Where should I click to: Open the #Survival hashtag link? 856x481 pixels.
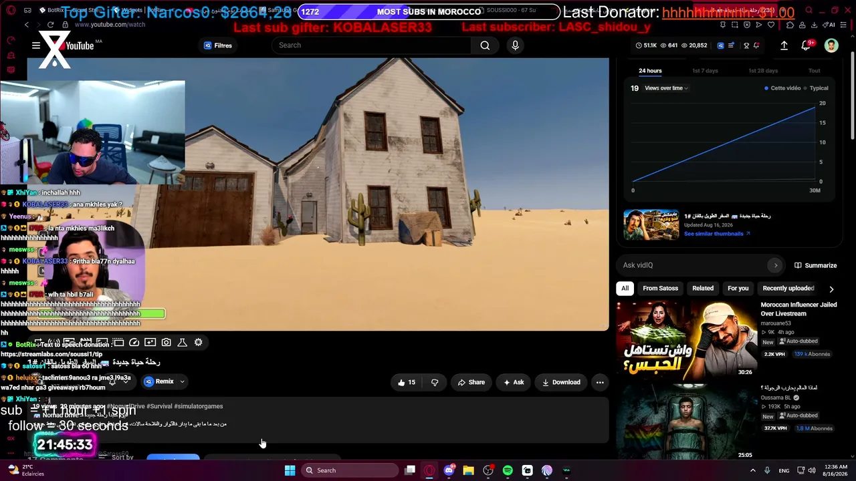159,406
